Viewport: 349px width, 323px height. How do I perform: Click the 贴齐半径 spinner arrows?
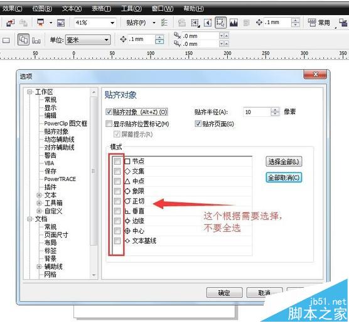[x=275, y=112]
